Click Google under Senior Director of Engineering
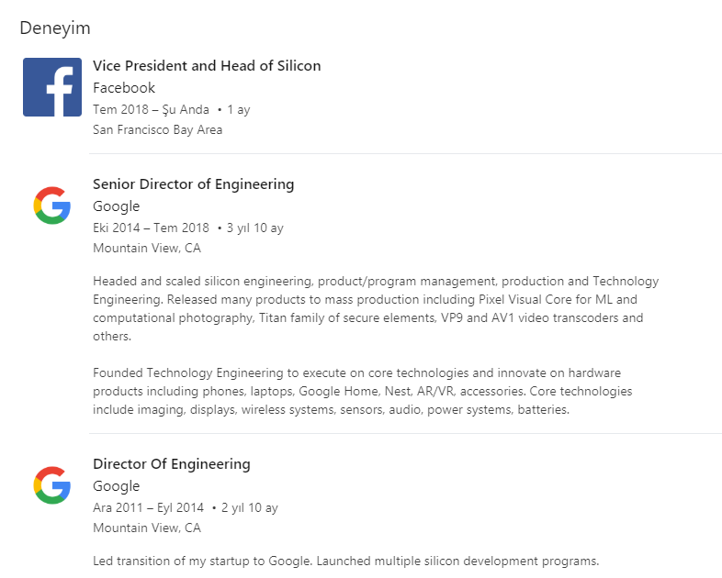 [x=116, y=206]
